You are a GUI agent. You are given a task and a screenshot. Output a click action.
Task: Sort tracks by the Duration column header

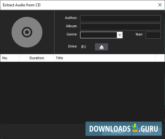(x=37, y=58)
